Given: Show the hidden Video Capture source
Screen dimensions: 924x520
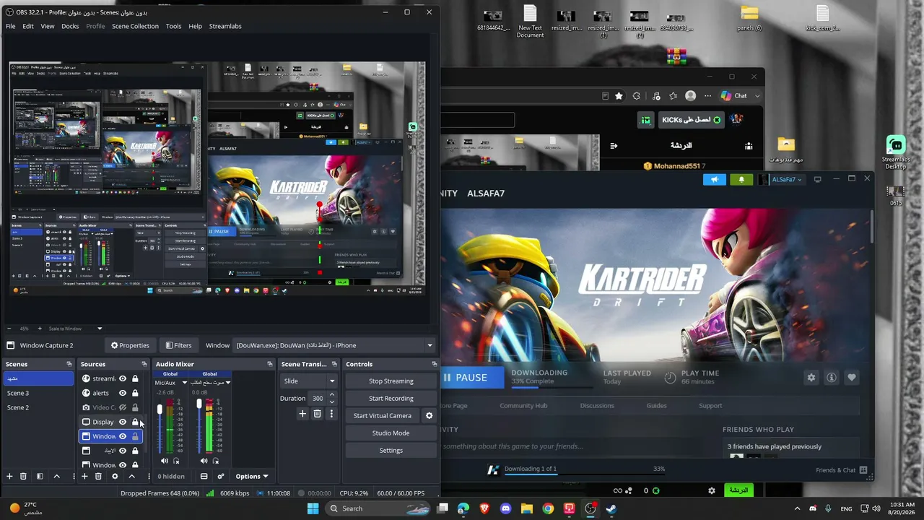Looking at the screenshot, I should pos(123,407).
